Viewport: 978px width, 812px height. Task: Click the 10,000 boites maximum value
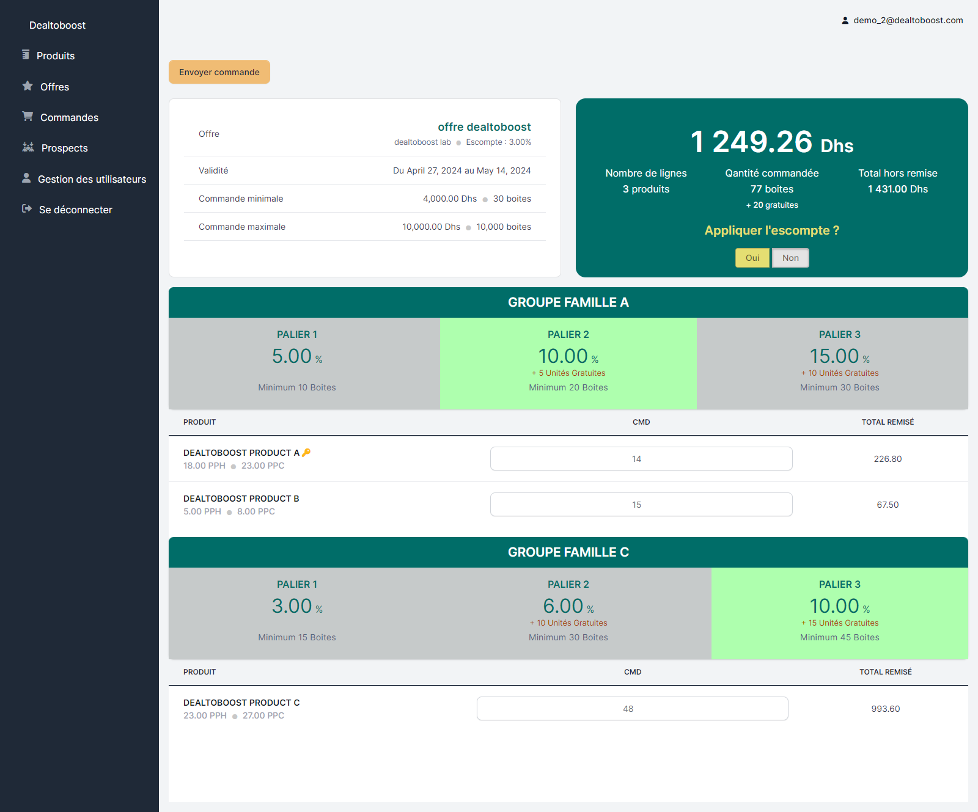(504, 227)
